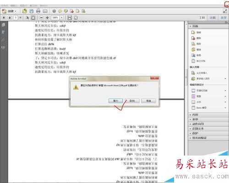Click 否(N) No in the Adobe Acrobat dialog
Viewport: 229px width, 183px height.
[132, 101]
